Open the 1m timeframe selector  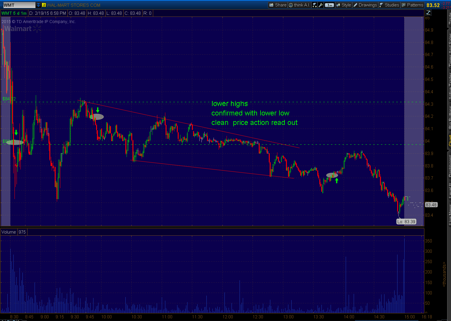tap(329, 5)
